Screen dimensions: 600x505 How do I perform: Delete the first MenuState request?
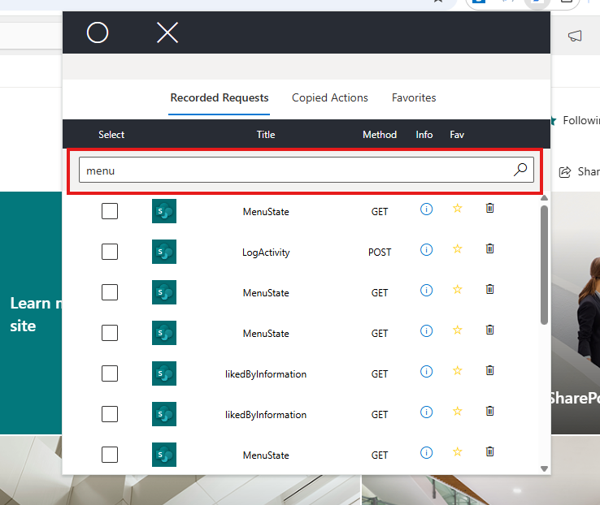pyautogui.click(x=489, y=209)
